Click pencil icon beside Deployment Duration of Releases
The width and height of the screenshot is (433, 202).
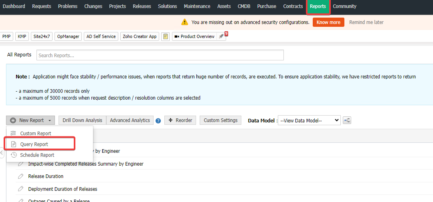click(20, 189)
